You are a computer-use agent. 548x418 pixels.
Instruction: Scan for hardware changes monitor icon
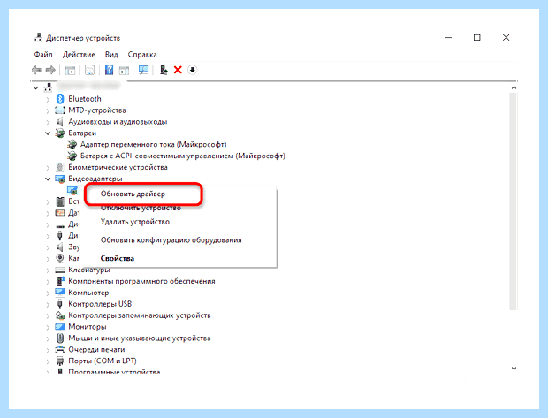(x=144, y=70)
